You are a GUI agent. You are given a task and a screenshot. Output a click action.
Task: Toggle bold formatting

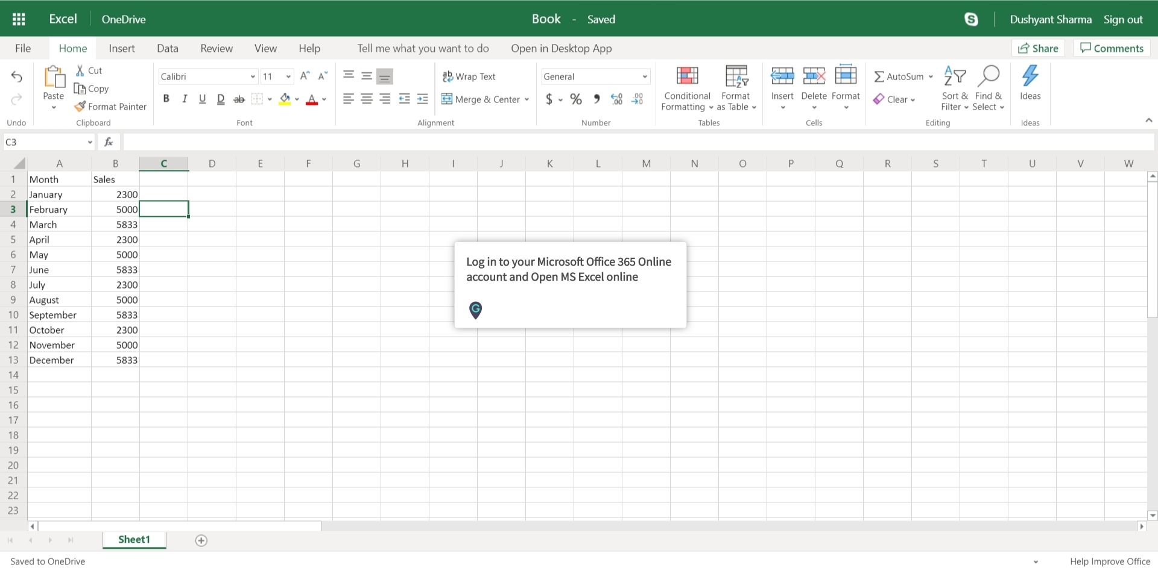coord(166,99)
